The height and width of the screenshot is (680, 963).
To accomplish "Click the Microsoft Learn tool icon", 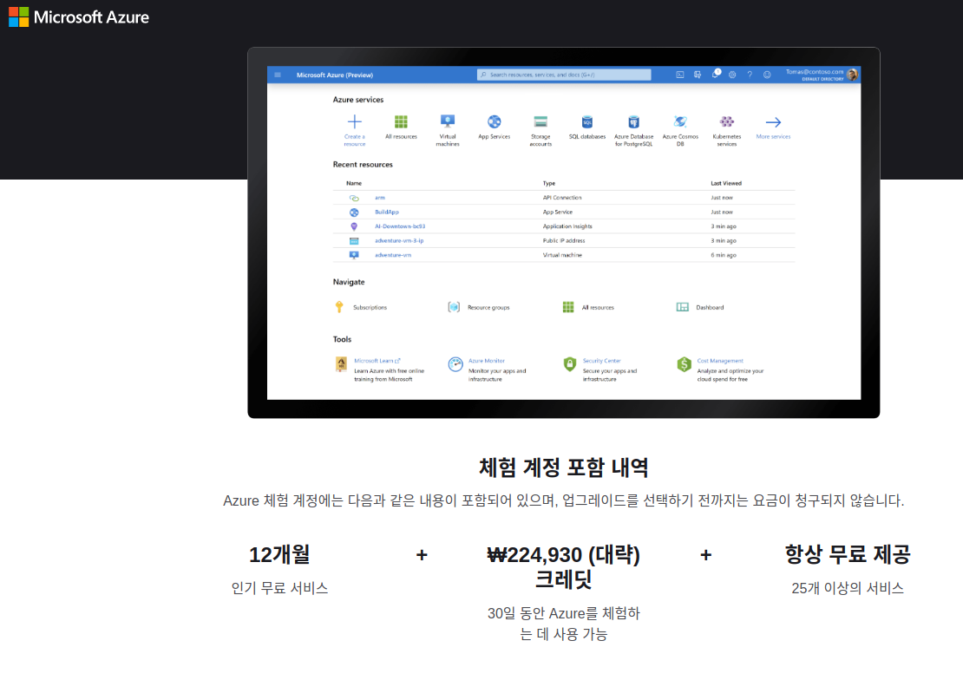I will [x=342, y=364].
